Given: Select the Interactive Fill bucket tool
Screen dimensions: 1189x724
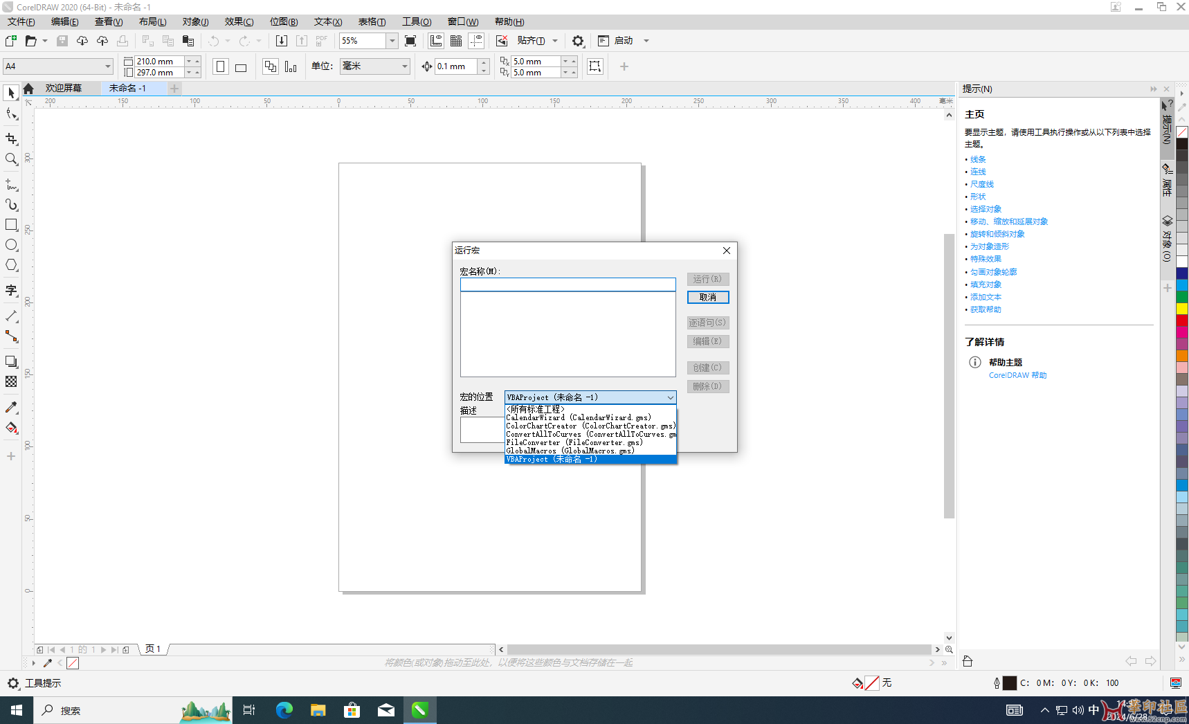Looking at the screenshot, I should tap(11, 428).
